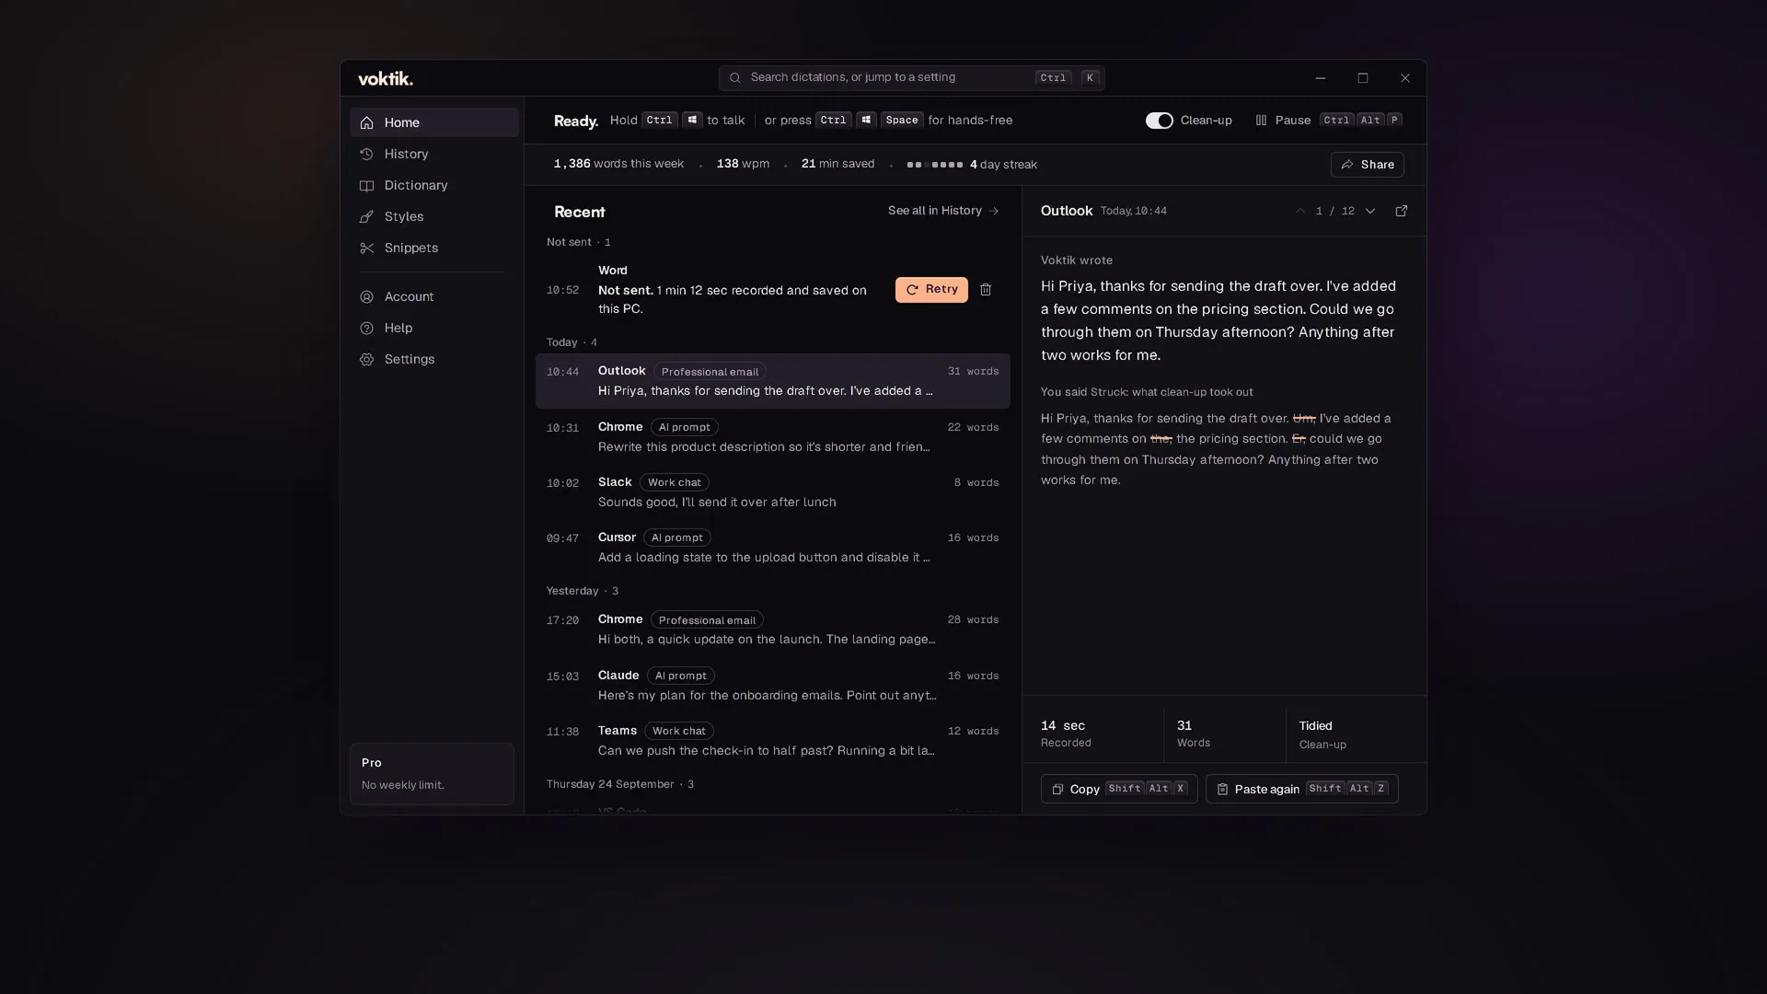This screenshot has height=994, width=1767.
Task: Retry sending the failed Word dictation
Action: point(931,290)
